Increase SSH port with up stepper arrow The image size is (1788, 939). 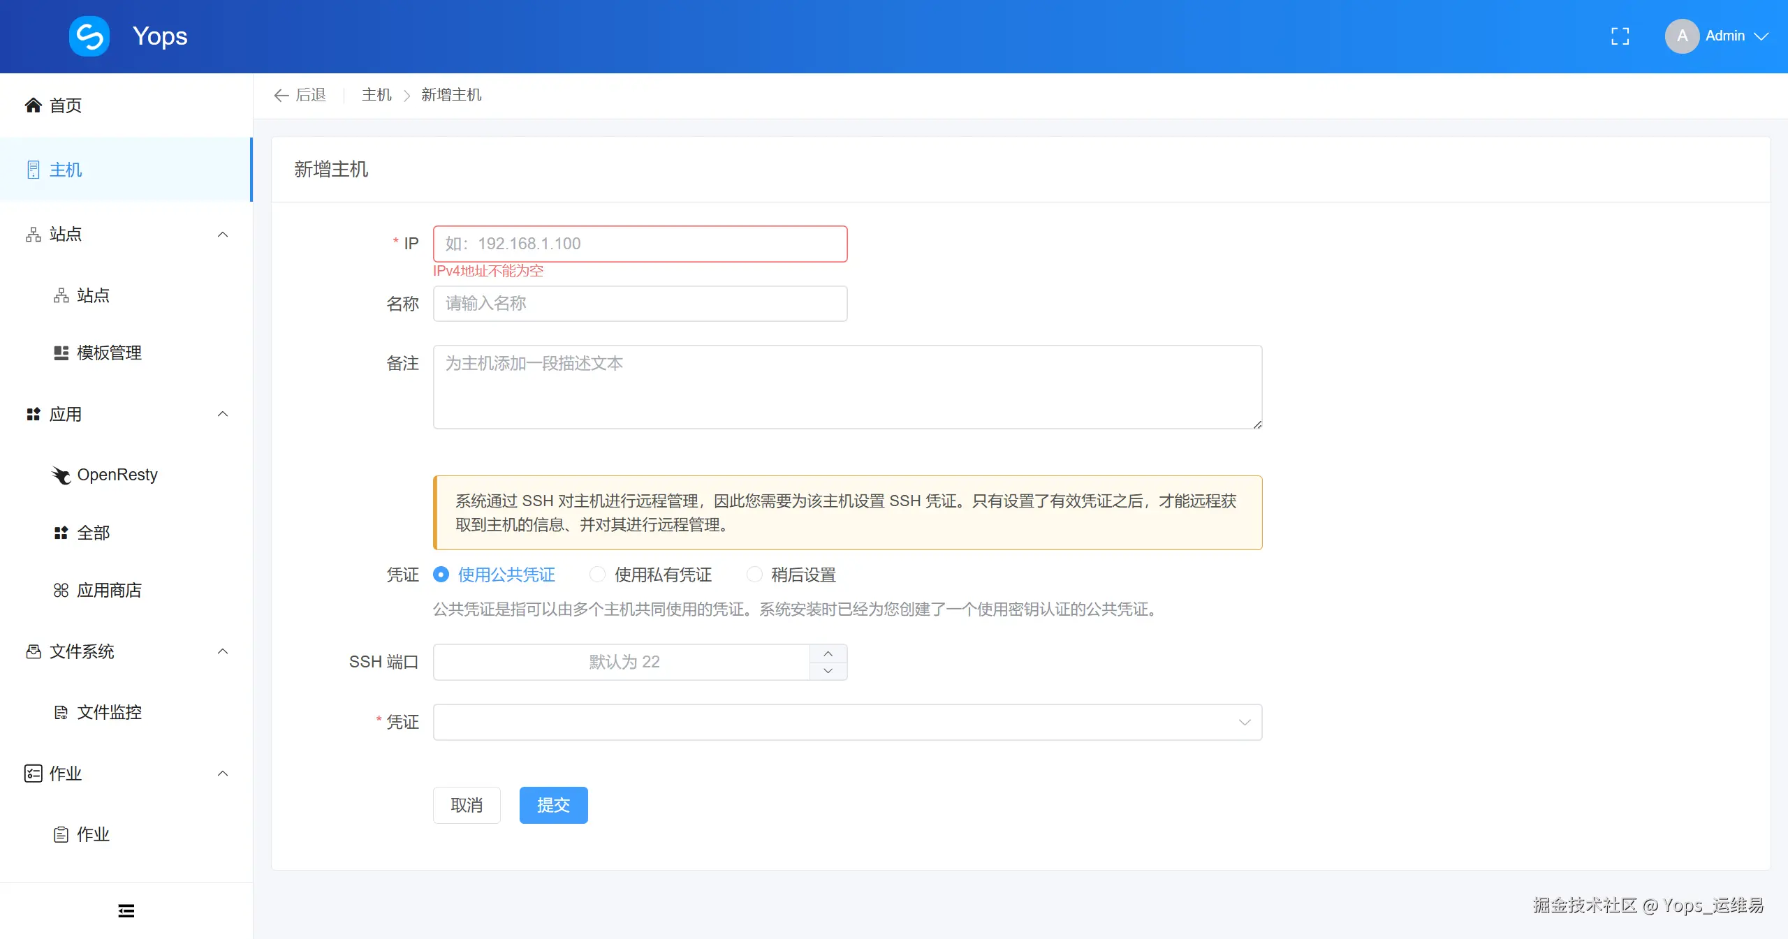[x=828, y=653]
